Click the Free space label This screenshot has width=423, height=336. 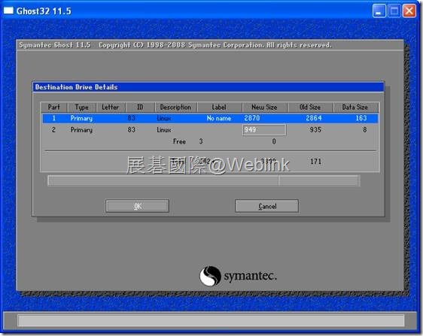[179, 141]
